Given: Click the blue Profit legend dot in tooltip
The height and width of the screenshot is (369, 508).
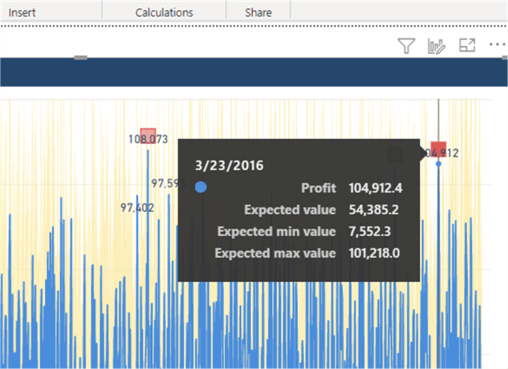Looking at the screenshot, I should click(x=201, y=187).
